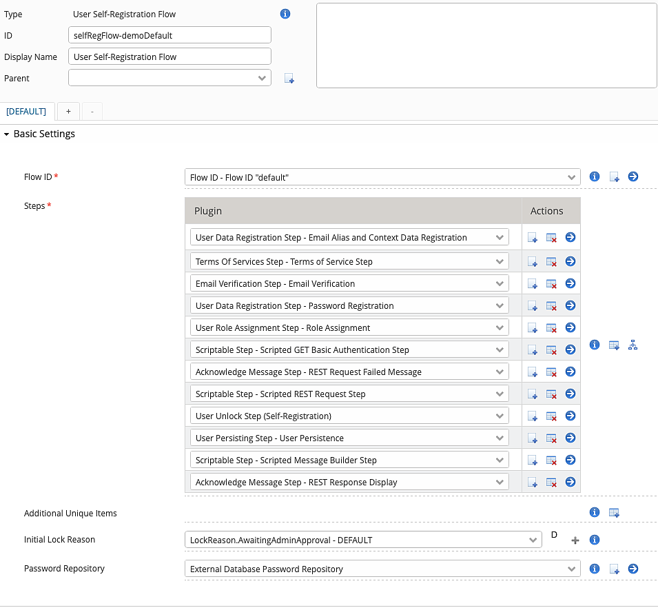658x608 pixels.
Task: Click the add table icon for Additional Unique Items
Action: click(614, 513)
